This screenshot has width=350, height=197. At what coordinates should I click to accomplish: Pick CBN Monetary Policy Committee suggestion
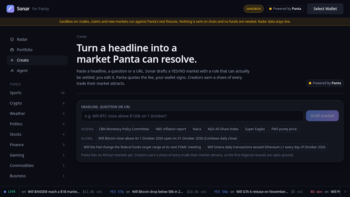tap(124, 129)
